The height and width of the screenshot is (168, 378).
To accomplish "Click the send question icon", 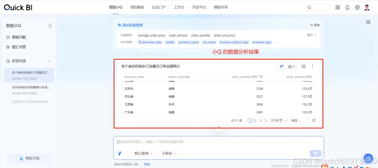I will point(315,153).
